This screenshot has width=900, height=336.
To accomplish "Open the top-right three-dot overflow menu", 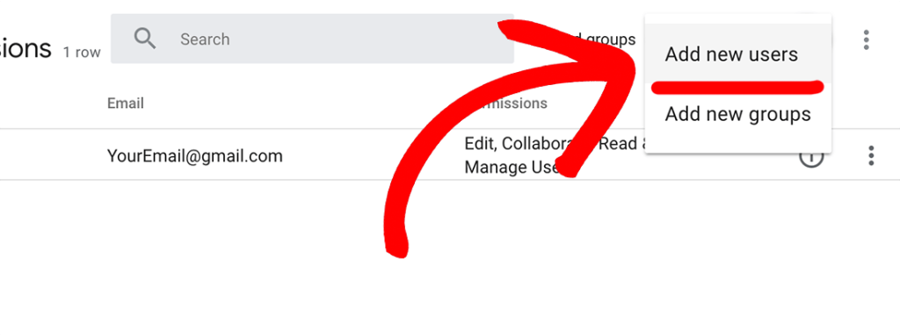I will pyautogui.click(x=866, y=39).
